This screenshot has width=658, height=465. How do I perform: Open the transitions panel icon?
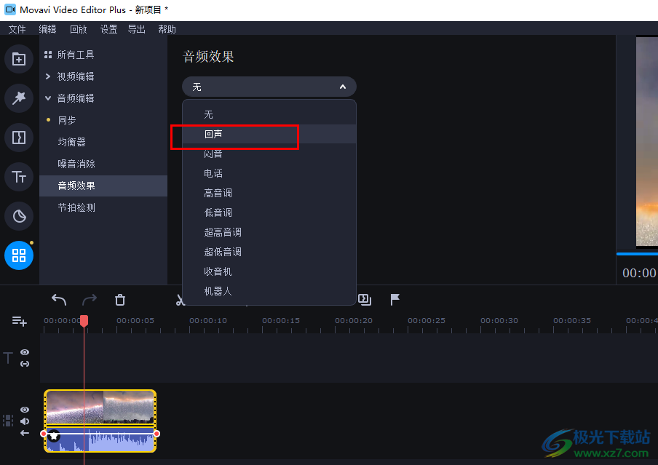(x=19, y=138)
